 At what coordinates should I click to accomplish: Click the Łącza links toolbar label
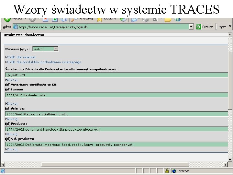(222, 27)
